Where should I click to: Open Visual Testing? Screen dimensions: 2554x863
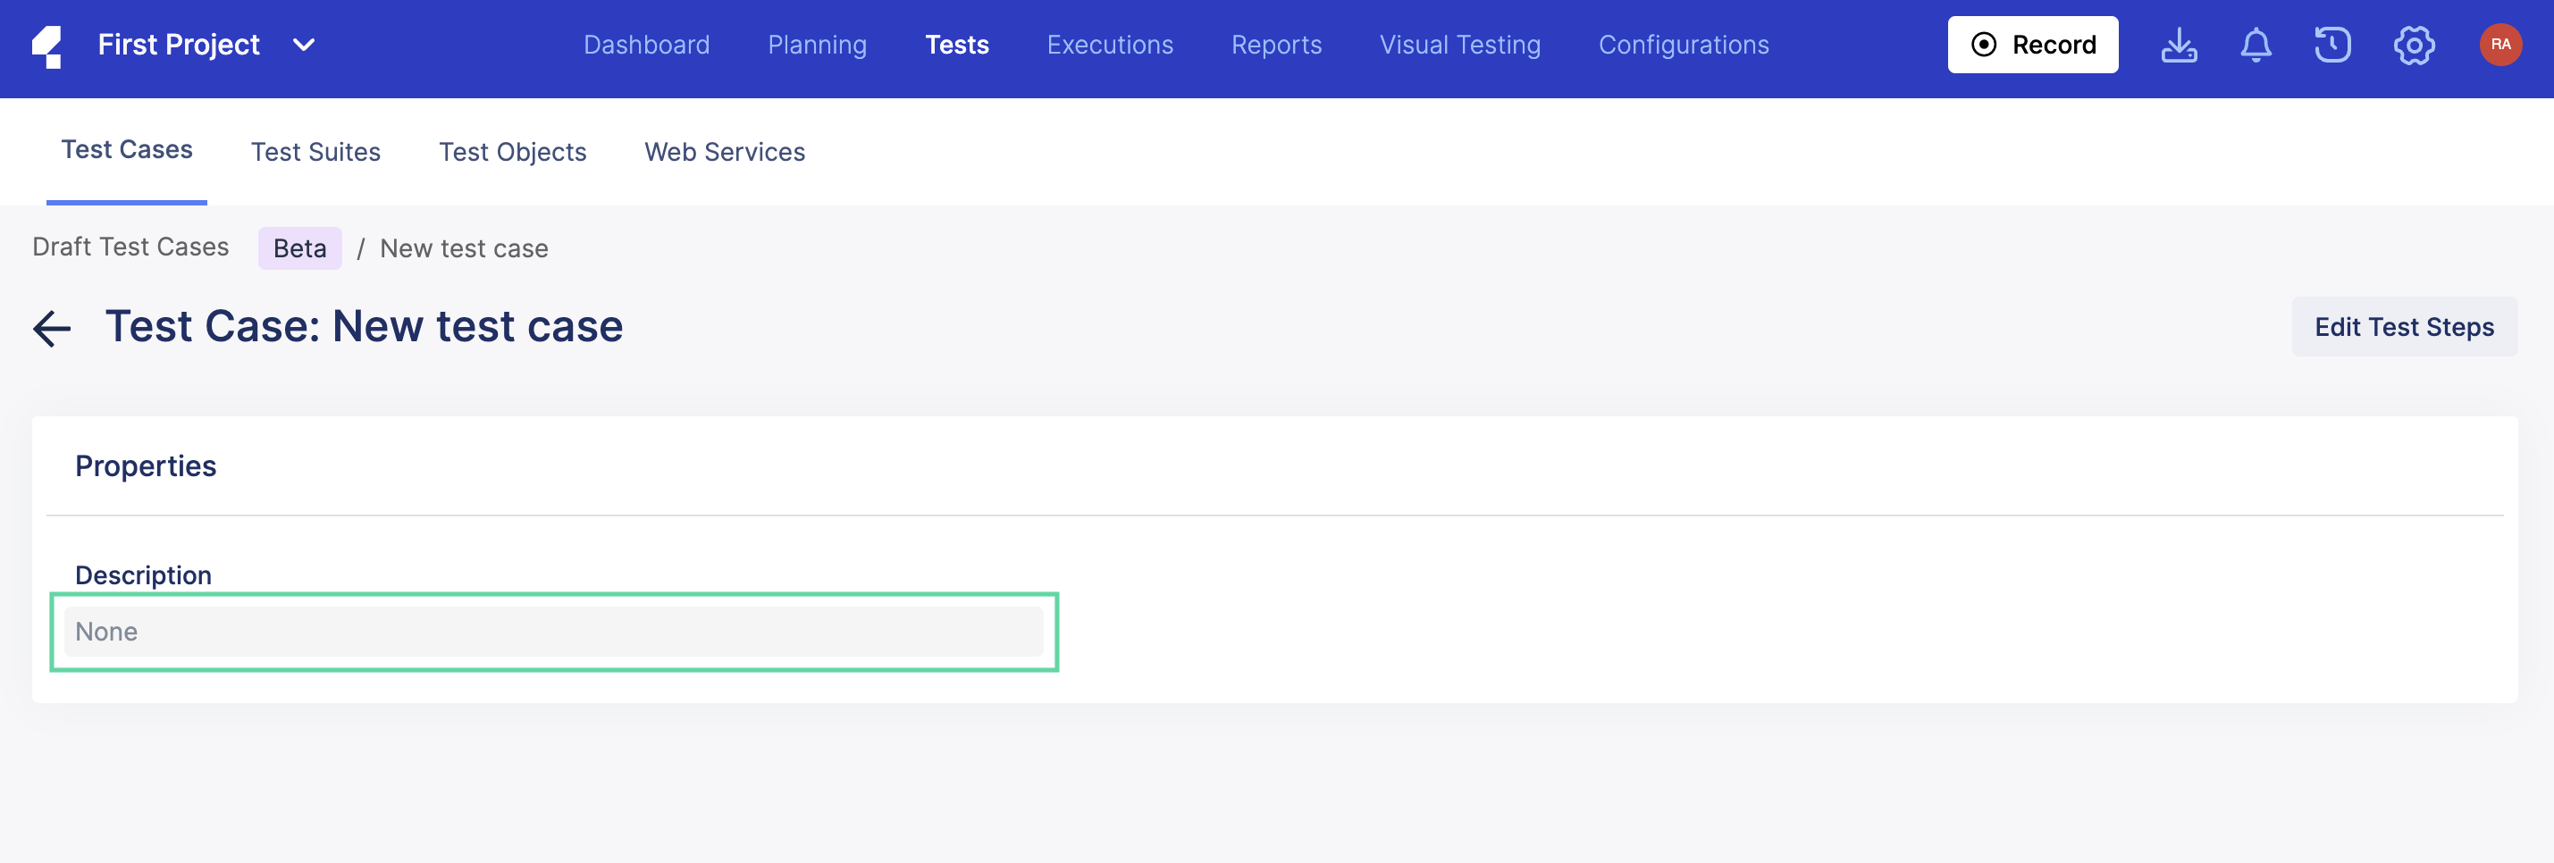pos(1459,45)
